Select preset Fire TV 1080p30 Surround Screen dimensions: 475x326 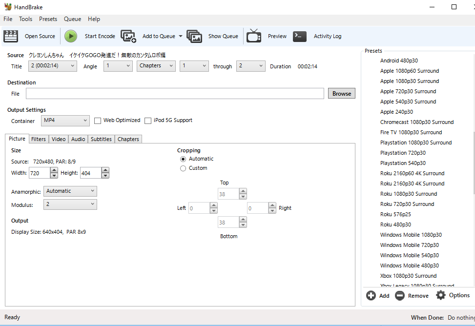411,132
